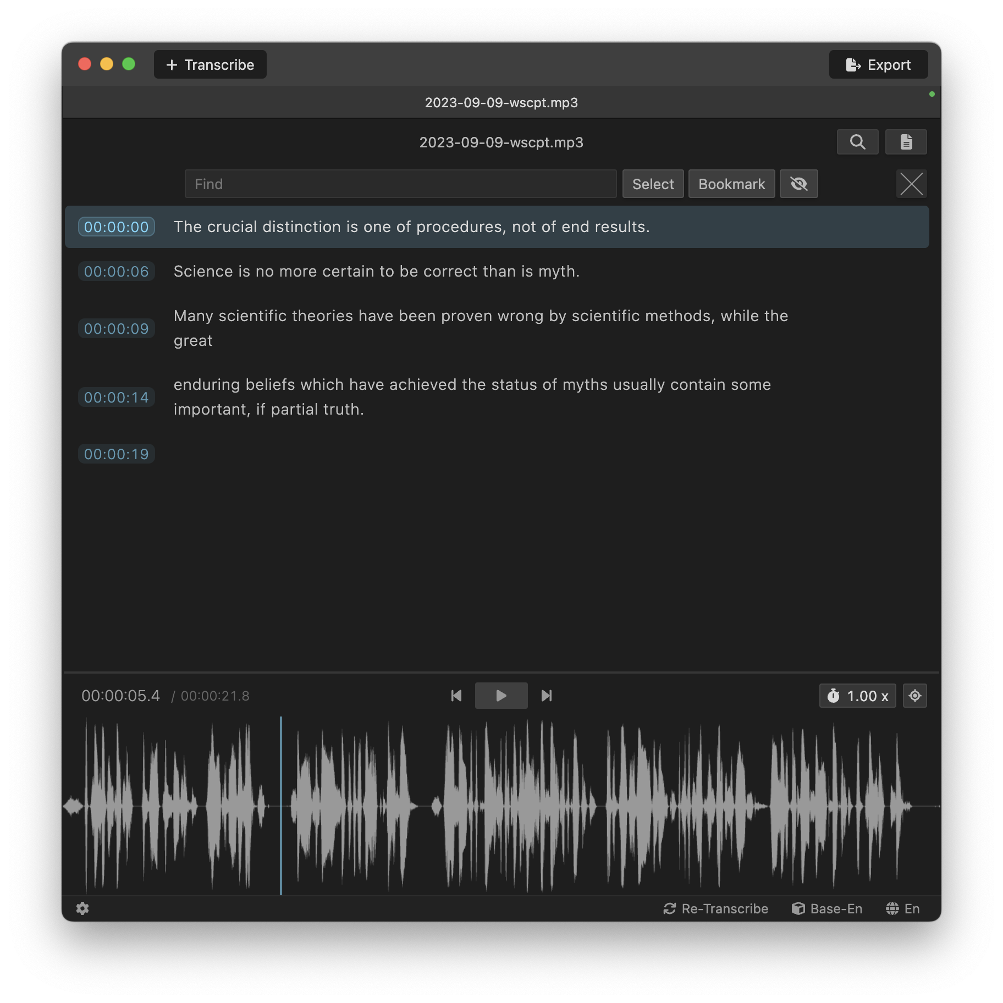Screen dimensions: 1003x1003
Task: Toggle follow-playhead target icon
Action: [915, 696]
